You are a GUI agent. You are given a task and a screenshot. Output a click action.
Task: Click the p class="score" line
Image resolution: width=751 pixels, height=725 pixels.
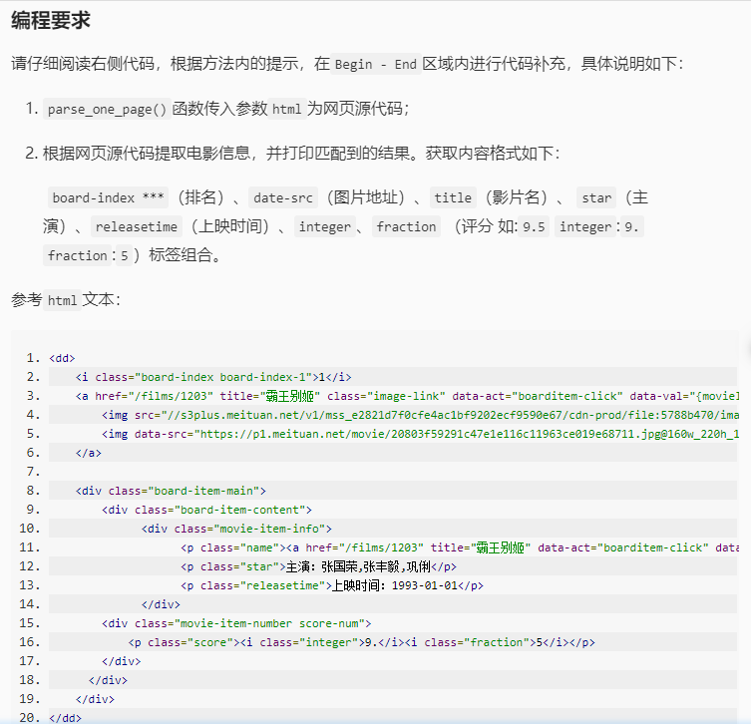(x=362, y=642)
